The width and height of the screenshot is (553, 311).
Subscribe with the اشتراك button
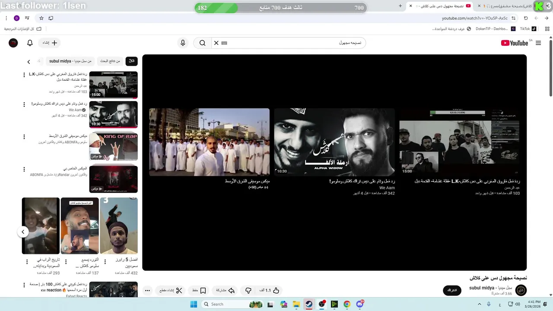pos(452,290)
